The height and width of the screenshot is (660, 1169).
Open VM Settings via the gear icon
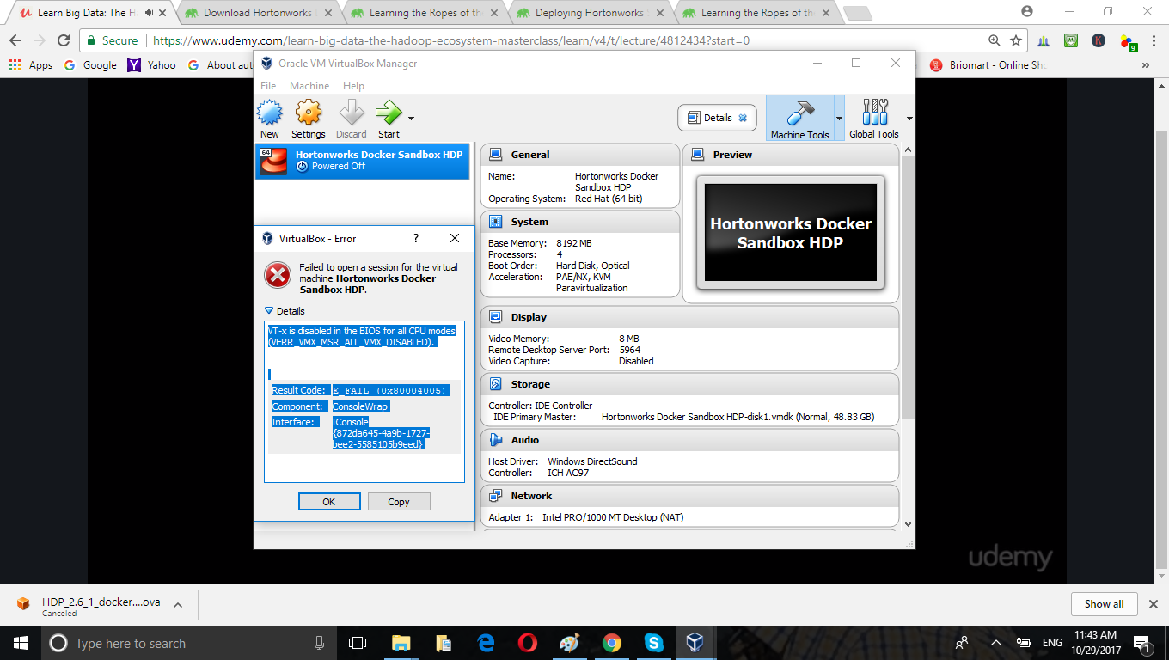coord(308,113)
